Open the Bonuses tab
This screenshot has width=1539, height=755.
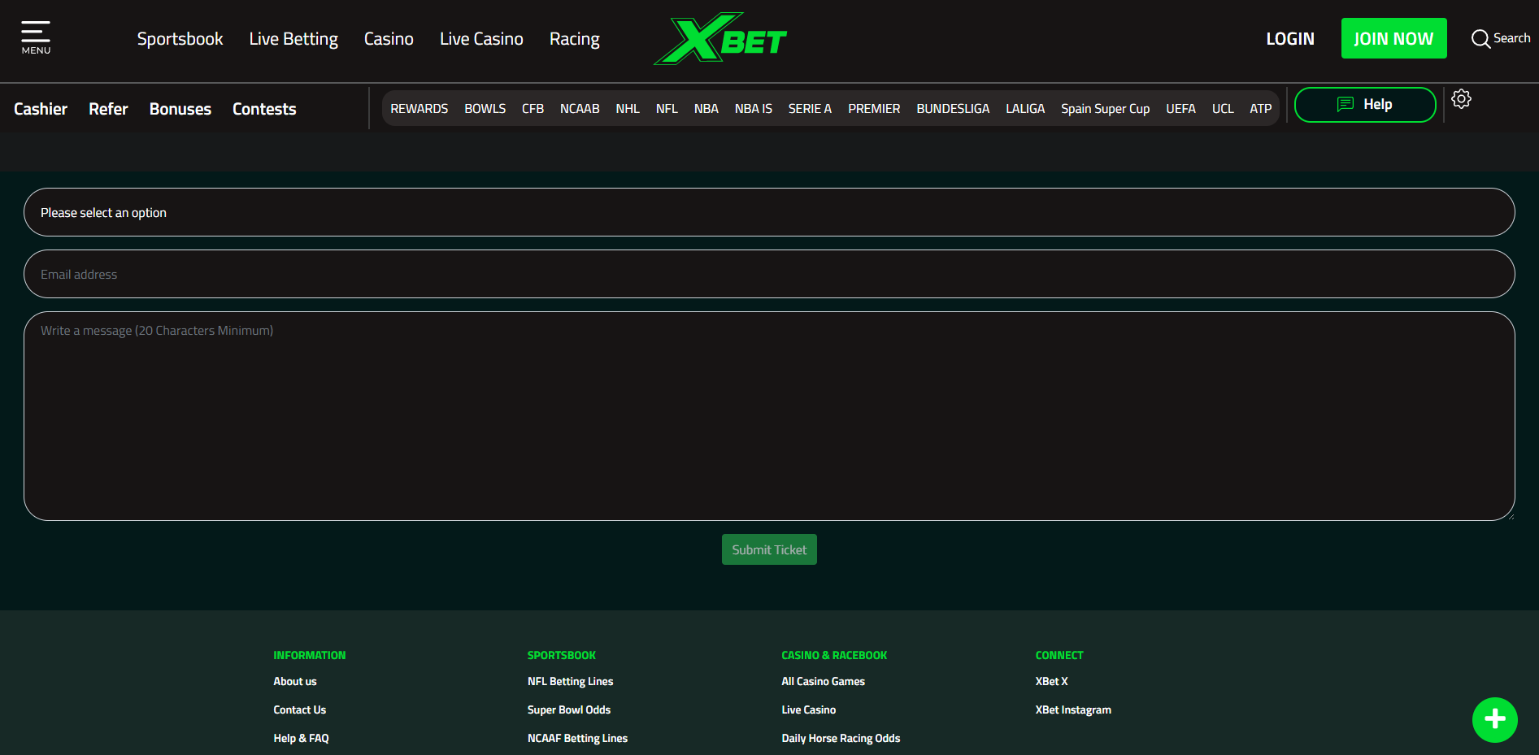tap(180, 109)
